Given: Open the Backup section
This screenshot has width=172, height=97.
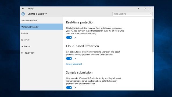Looking at the screenshot, I should pyautogui.click(x=41, y=33).
